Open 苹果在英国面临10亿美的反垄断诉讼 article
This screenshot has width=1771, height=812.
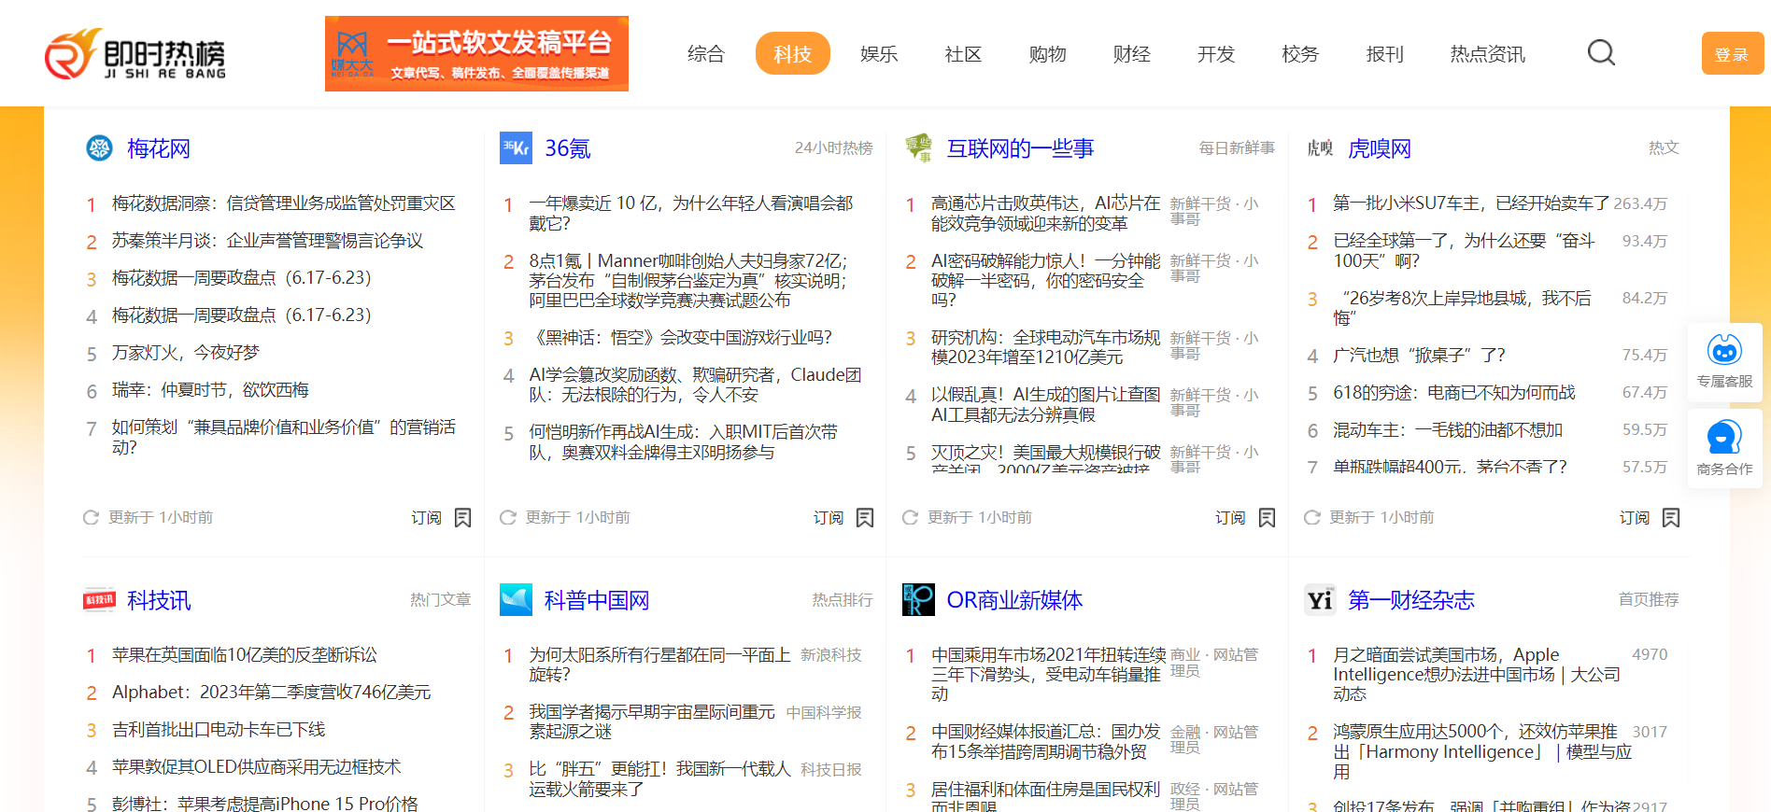click(x=245, y=655)
